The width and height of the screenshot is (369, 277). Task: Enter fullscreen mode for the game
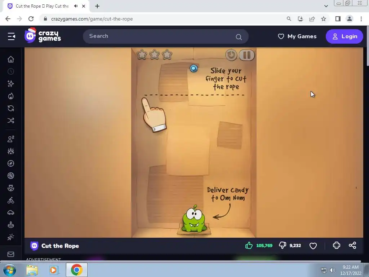pyautogui.click(x=337, y=245)
